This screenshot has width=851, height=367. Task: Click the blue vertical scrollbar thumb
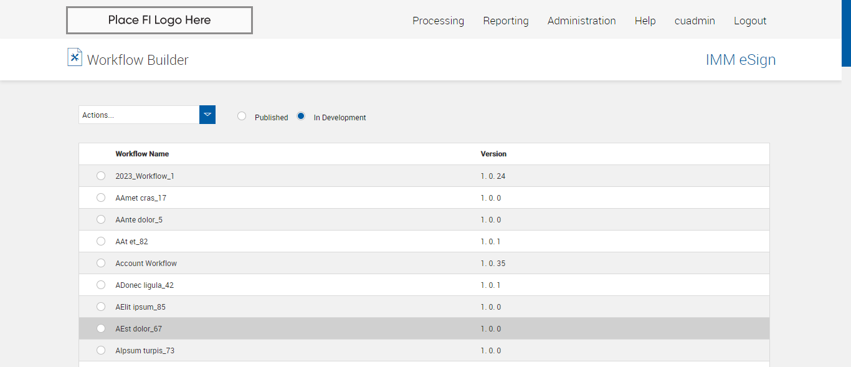click(x=846, y=33)
